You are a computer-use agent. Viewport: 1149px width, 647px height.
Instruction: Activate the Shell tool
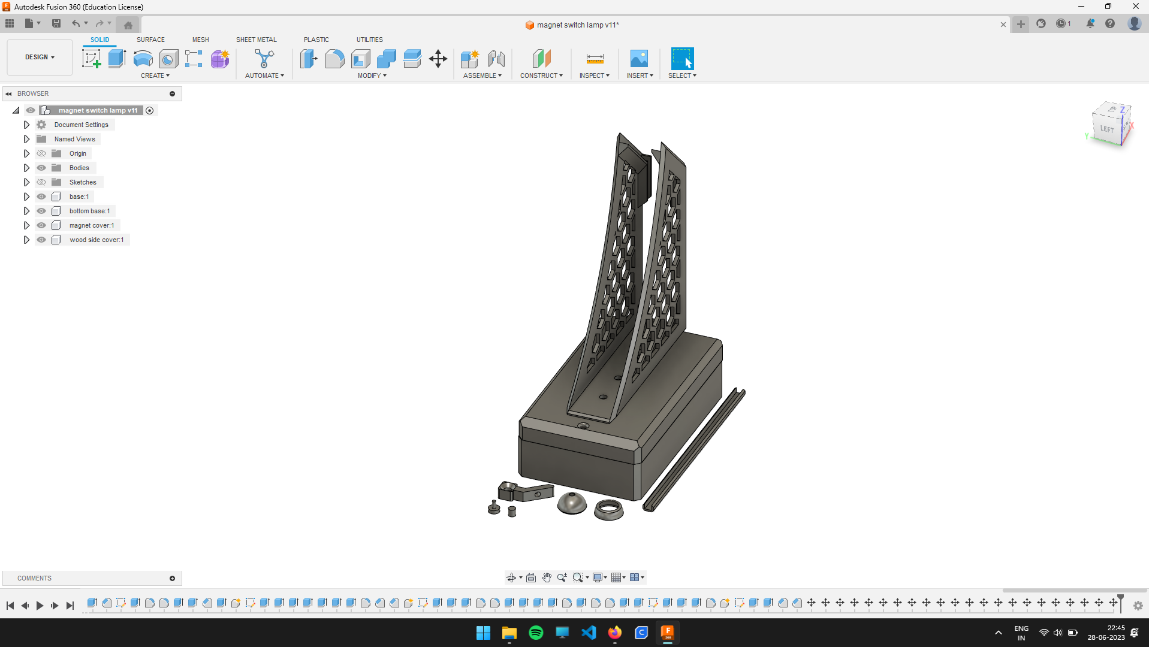[360, 59]
